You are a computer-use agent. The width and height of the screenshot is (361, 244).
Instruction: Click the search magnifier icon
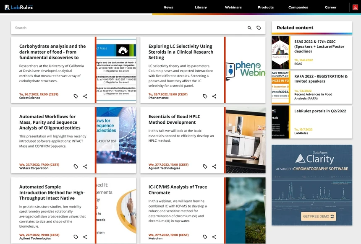tap(249, 28)
